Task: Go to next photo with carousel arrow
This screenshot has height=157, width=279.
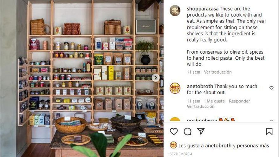Action: pyautogui.click(x=156, y=78)
